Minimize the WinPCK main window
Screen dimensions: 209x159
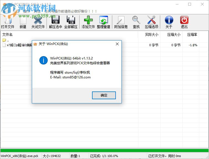tap(177, 4)
